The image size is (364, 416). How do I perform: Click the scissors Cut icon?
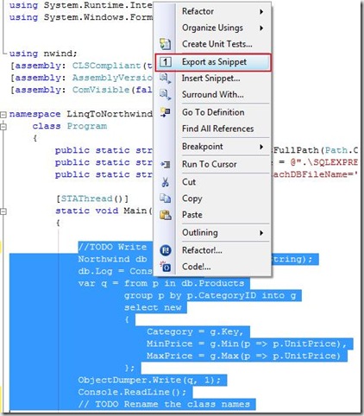(x=166, y=182)
